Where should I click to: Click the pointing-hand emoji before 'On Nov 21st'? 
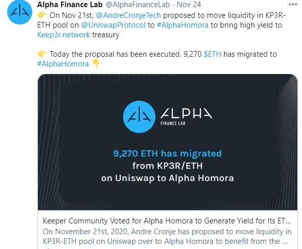[42, 15]
